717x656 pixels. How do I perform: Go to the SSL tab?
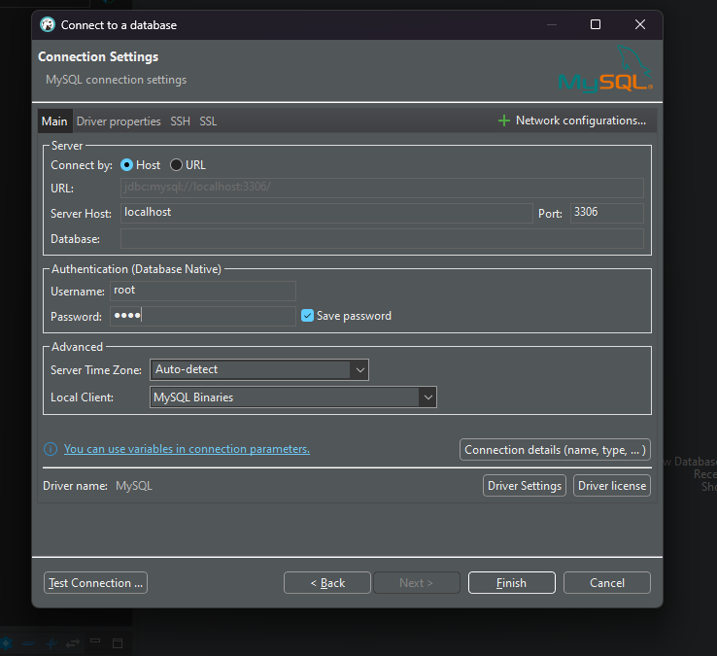pyautogui.click(x=208, y=121)
